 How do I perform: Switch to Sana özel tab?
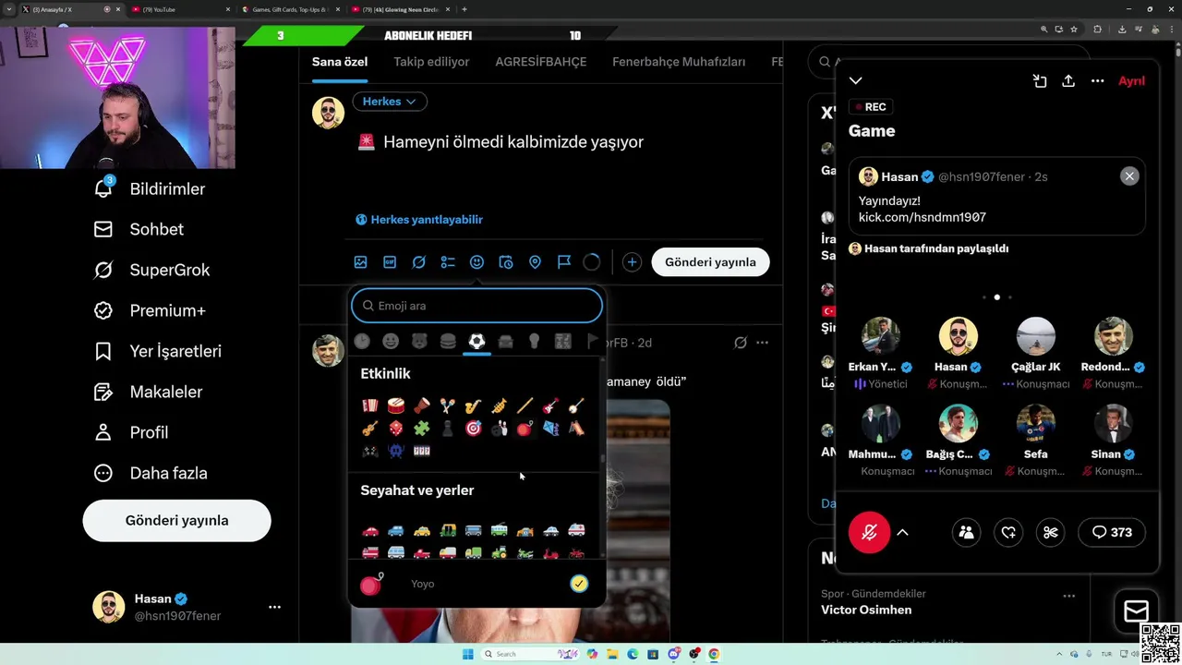[x=340, y=62]
